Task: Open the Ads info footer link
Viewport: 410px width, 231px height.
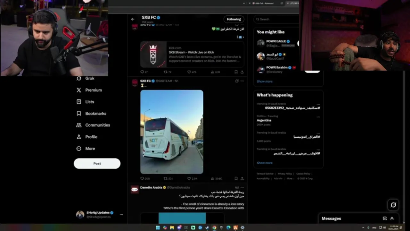Action: [x=278, y=179]
